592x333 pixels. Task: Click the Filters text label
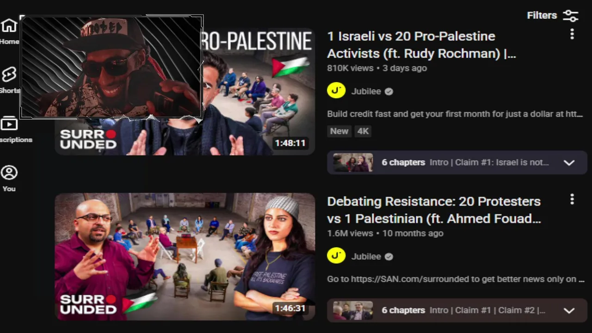pos(542,15)
